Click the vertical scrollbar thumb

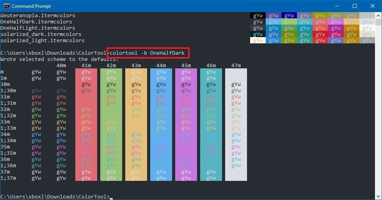coord(378,22)
